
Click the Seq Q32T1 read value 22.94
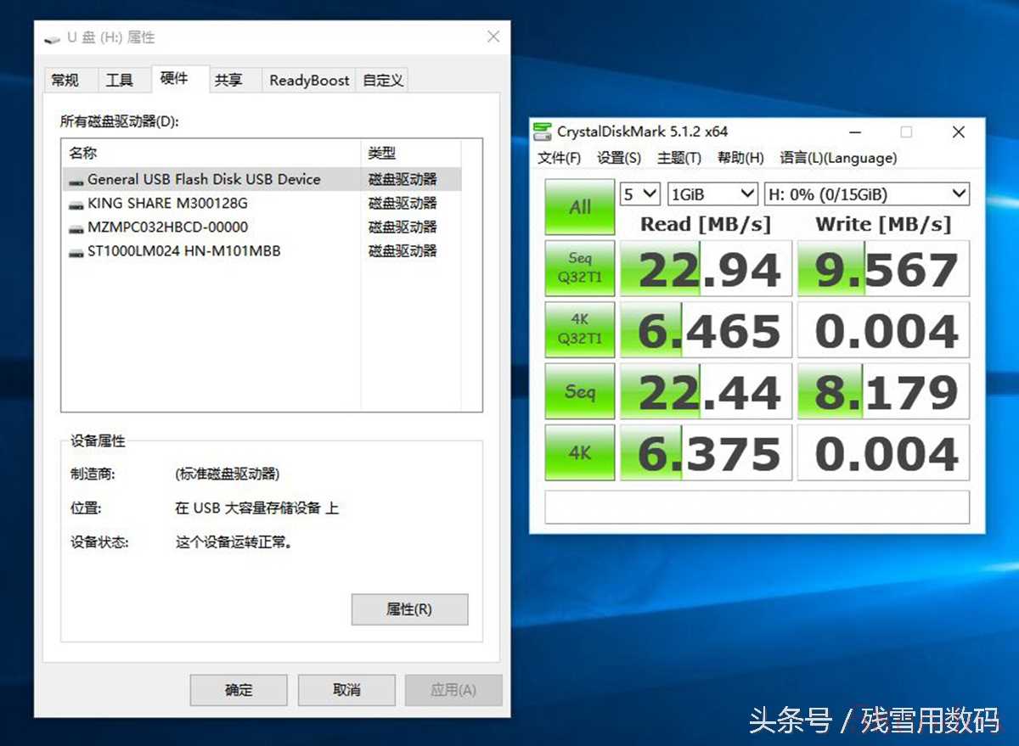coord(706,268)
